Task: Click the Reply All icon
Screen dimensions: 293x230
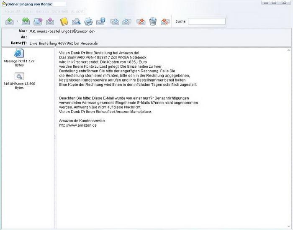Action: 26,21
